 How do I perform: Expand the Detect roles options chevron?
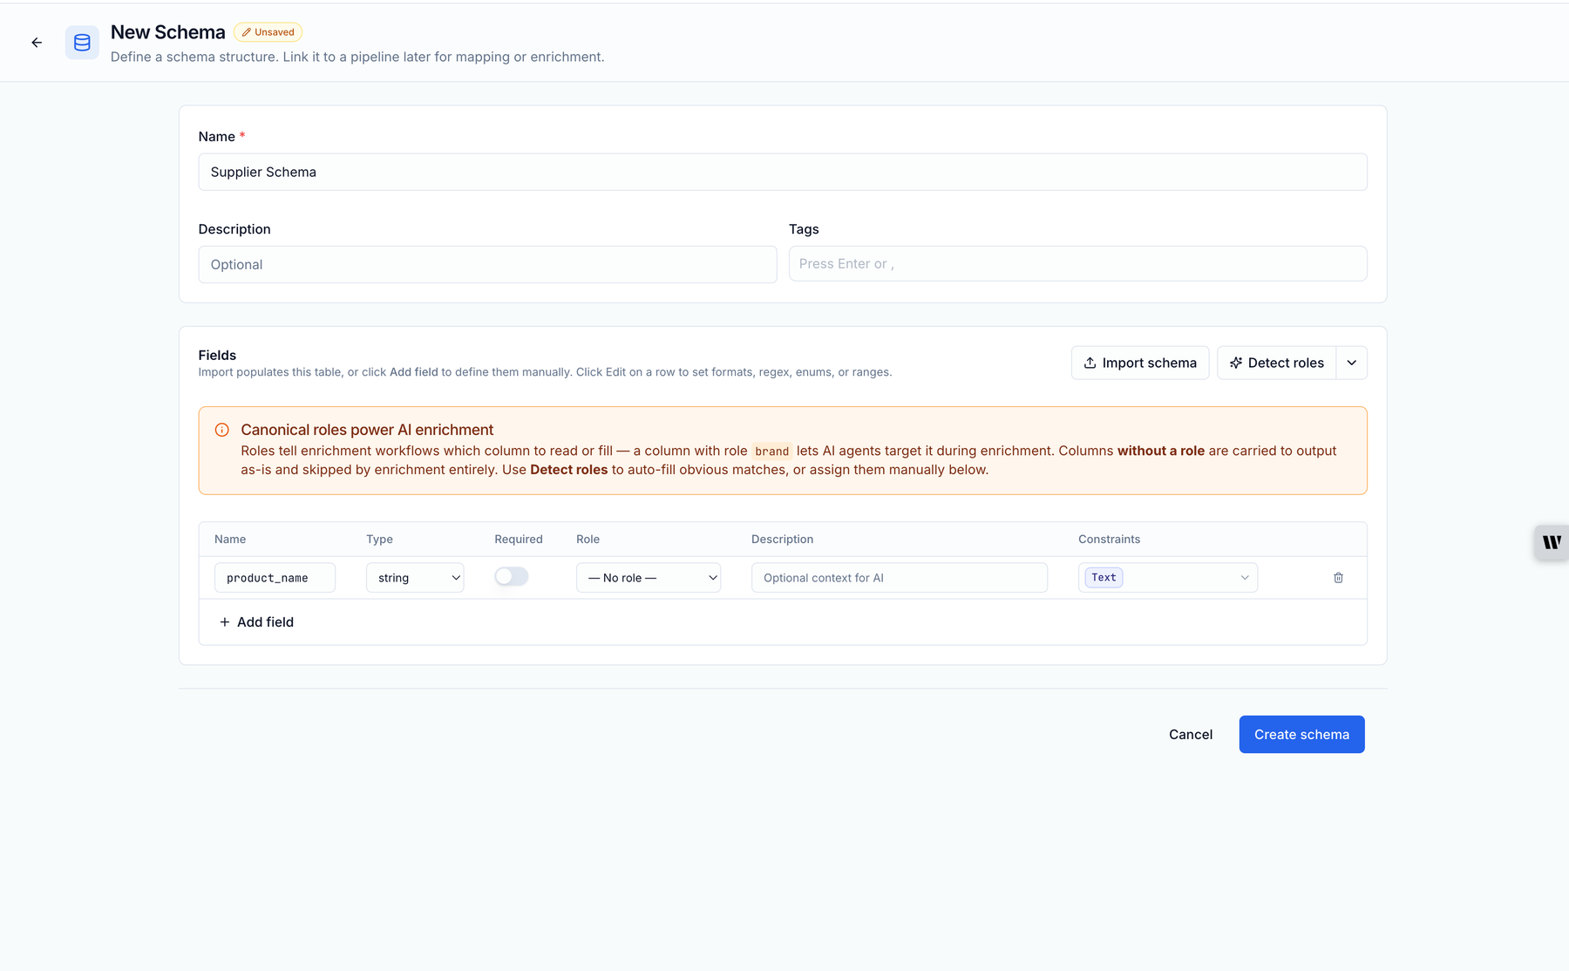[x=1352, y=363]
